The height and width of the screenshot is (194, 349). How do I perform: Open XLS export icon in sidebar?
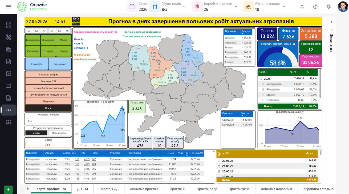coord(9,61)
